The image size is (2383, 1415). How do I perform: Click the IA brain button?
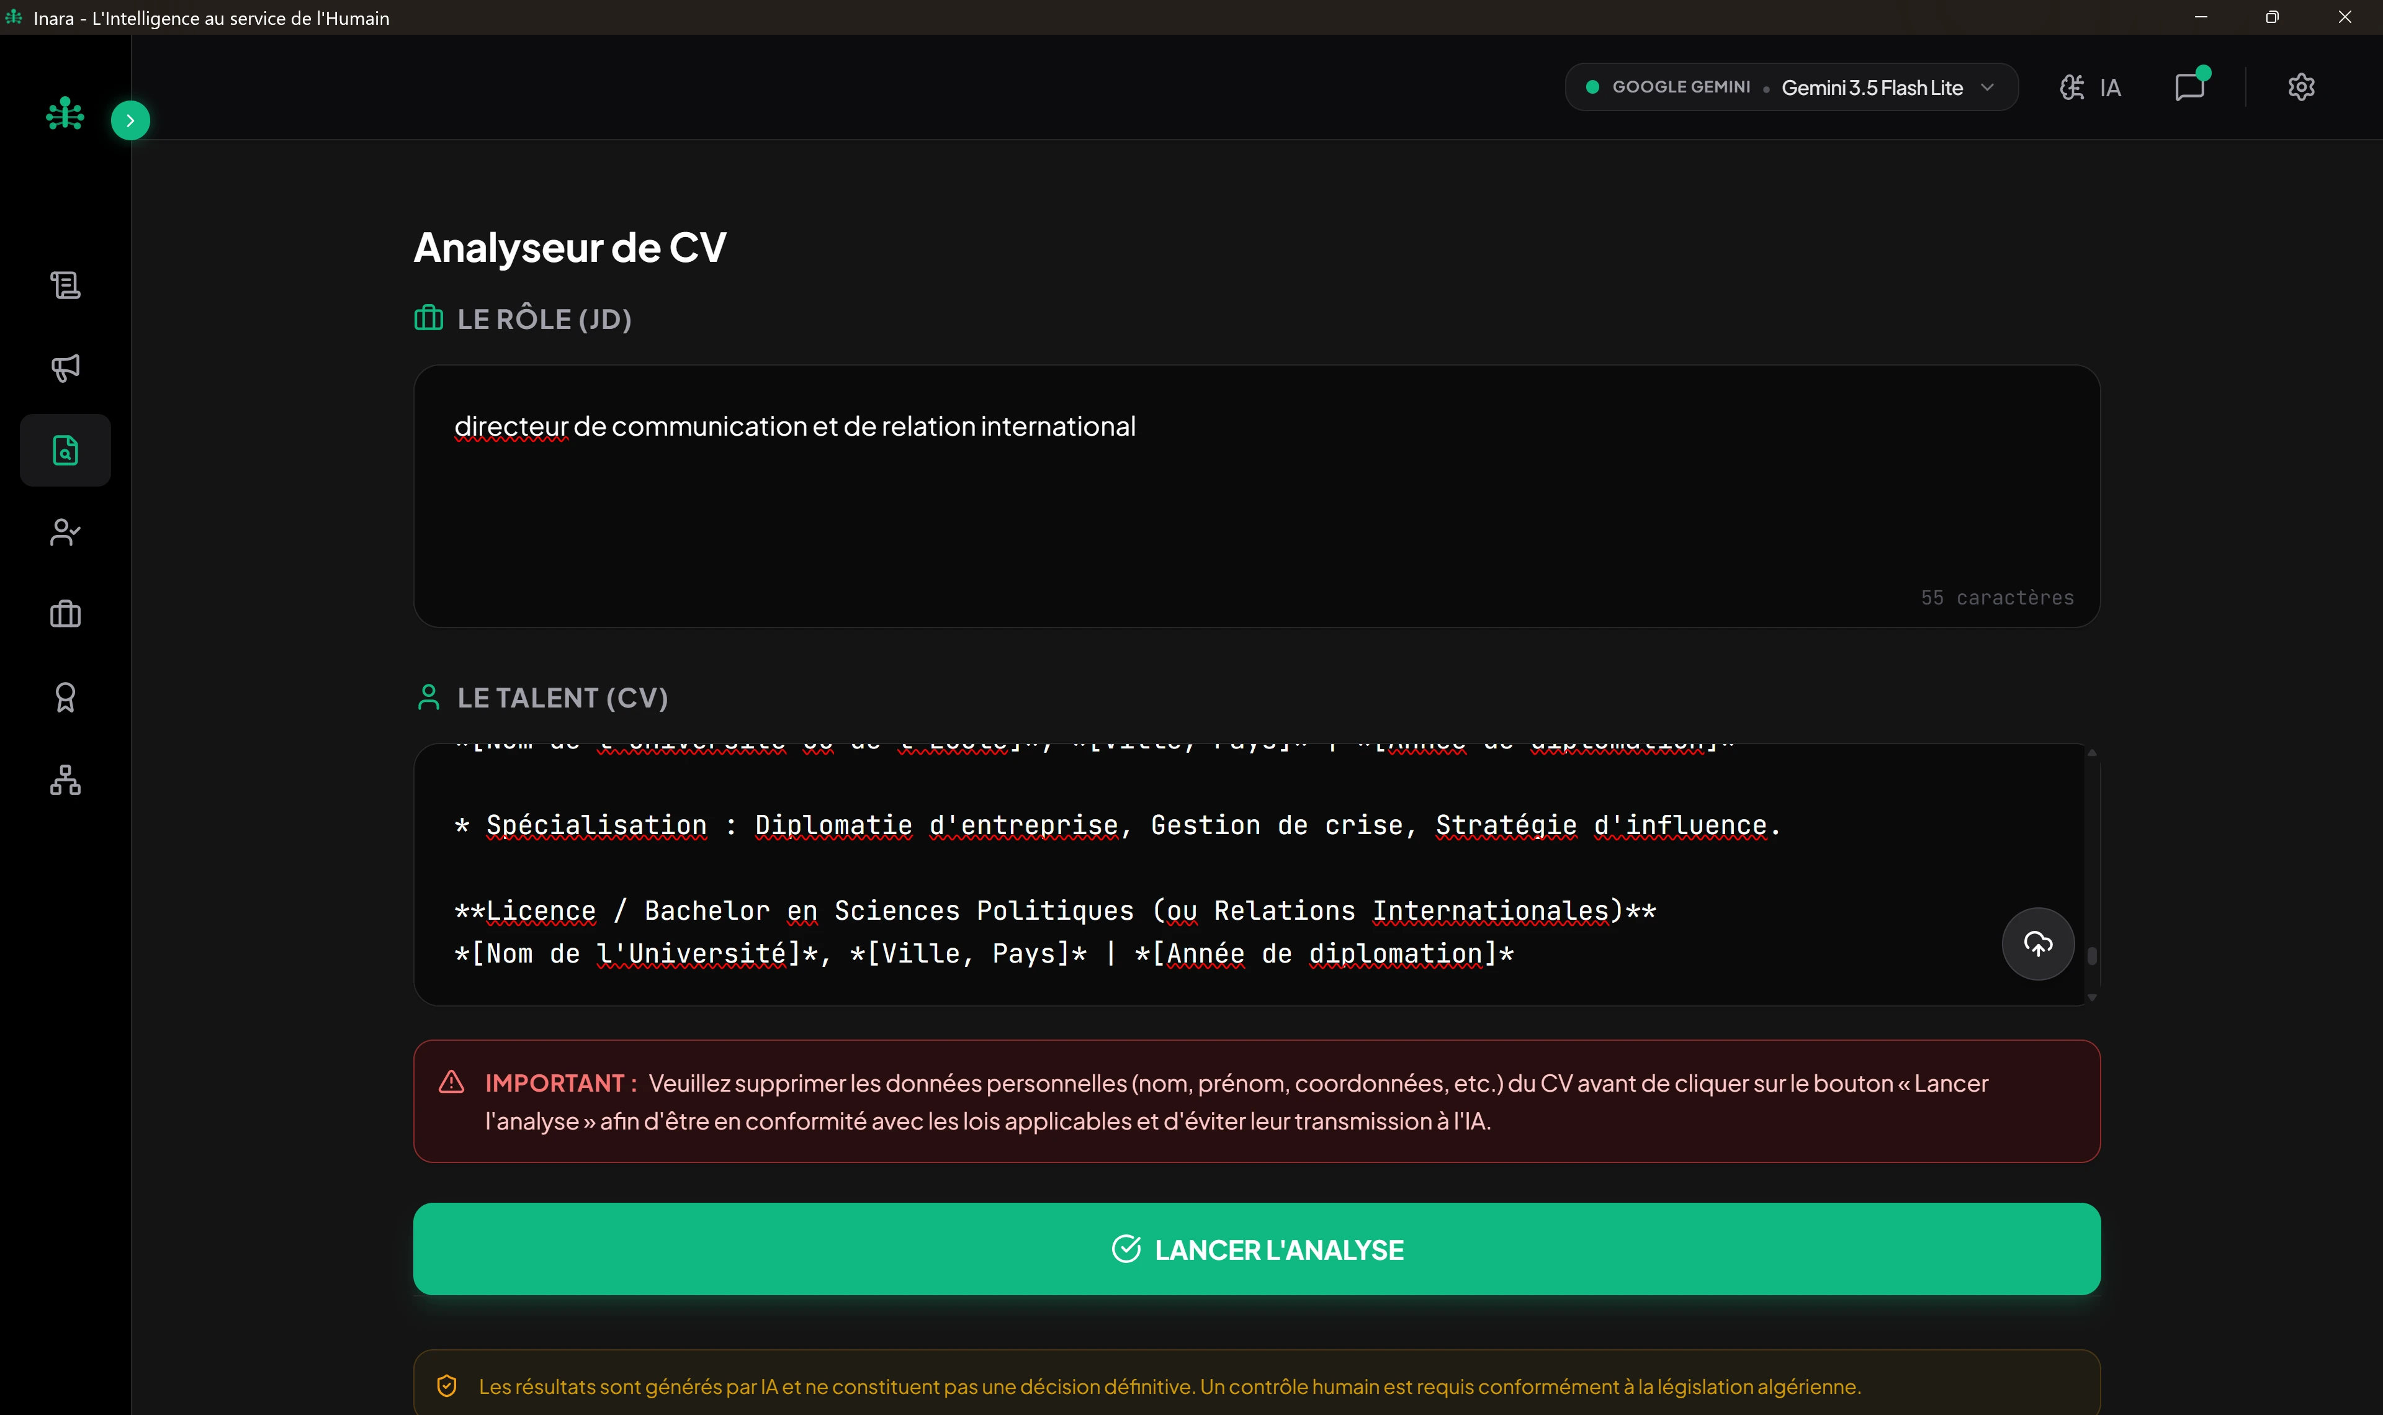[x=2090, y=88]
